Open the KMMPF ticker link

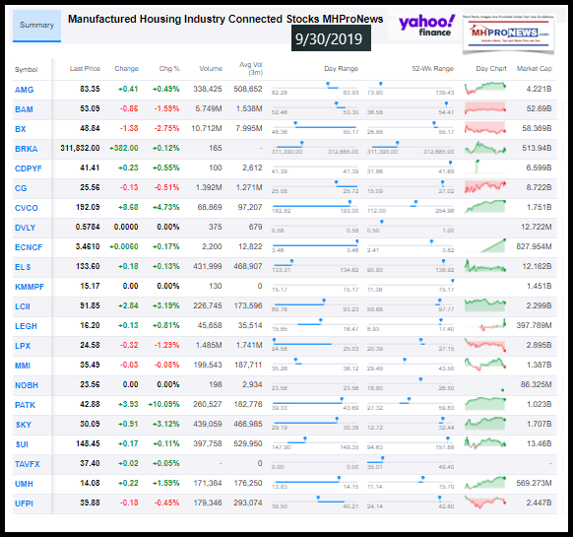point(30,287)
